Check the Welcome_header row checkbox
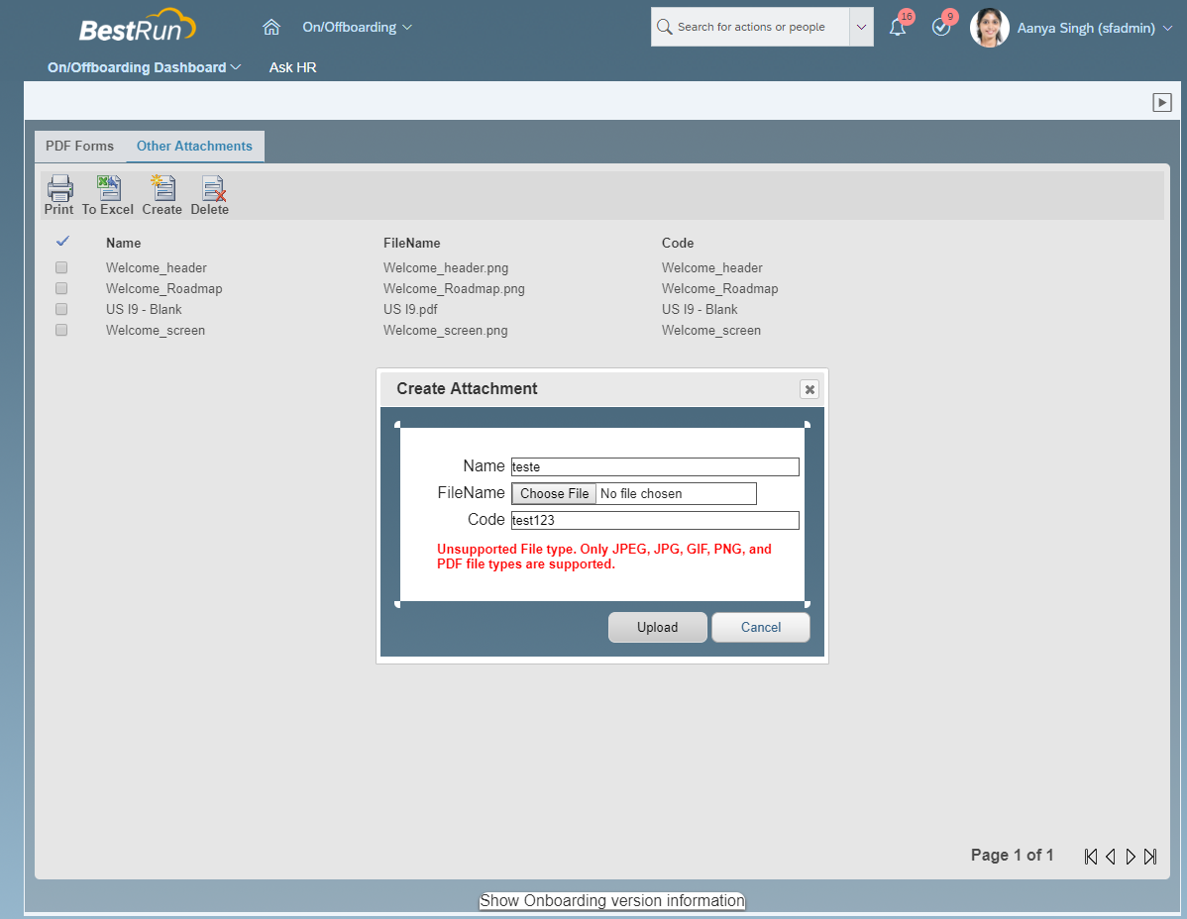 click(61, 267)
